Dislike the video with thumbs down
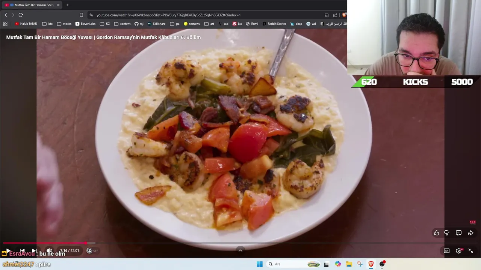 pyautogui.click(x=447, y=233)
